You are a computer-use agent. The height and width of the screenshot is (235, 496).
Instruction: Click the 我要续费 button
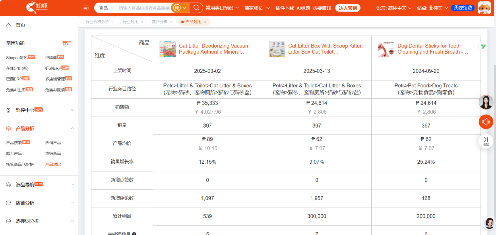463,8
